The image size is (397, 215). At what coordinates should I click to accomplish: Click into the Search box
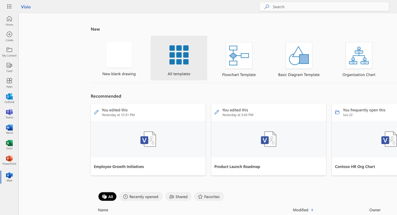coord(324,7)
